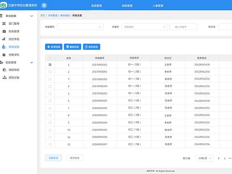
Task: Click the hierarchy icon for 授权分配
Action: pos(4,78)
